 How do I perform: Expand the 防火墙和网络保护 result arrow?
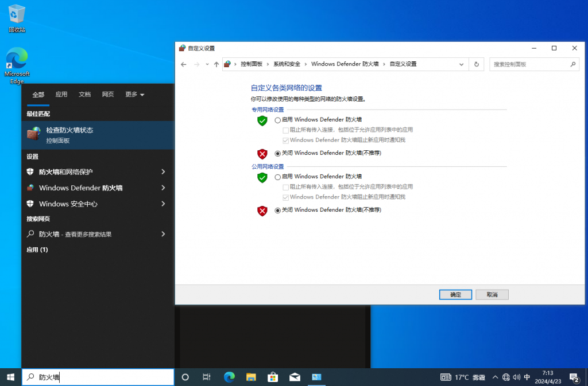(x=163, y=171)
